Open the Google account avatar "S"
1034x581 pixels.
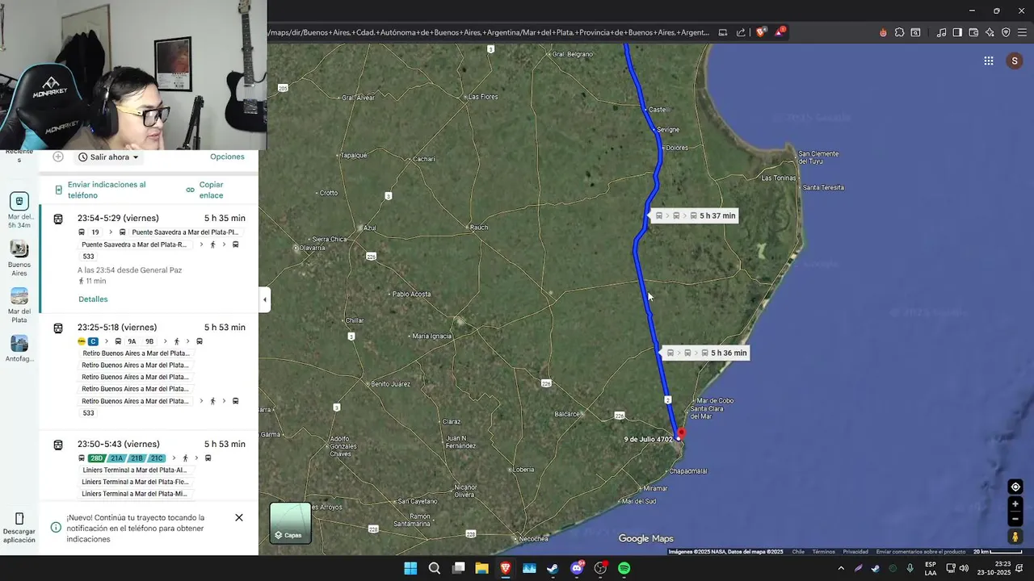1015,61
